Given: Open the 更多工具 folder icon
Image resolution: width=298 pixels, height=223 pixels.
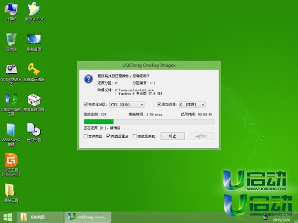Looking at the screenshot, I should click(11, 193).
